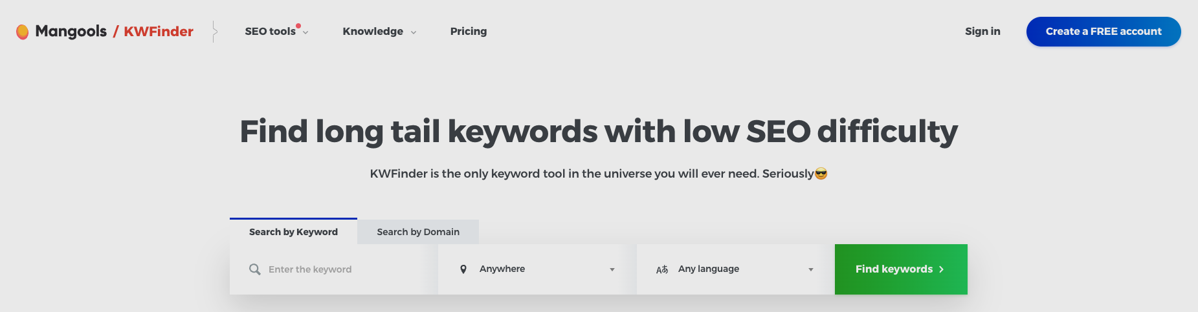Click the magnifier icon in keyword field
1198x312 pixels.
point(255,269)
